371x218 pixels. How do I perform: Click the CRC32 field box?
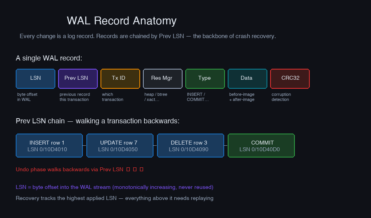pos(290,79)
